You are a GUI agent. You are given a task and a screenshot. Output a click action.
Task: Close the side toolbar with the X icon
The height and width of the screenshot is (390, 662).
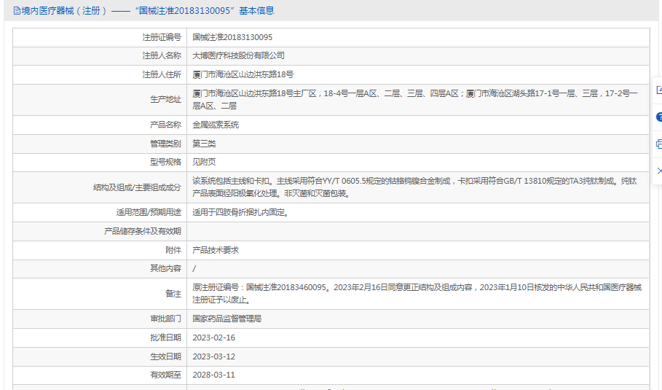pyautogui.click(x=660, y=171)
